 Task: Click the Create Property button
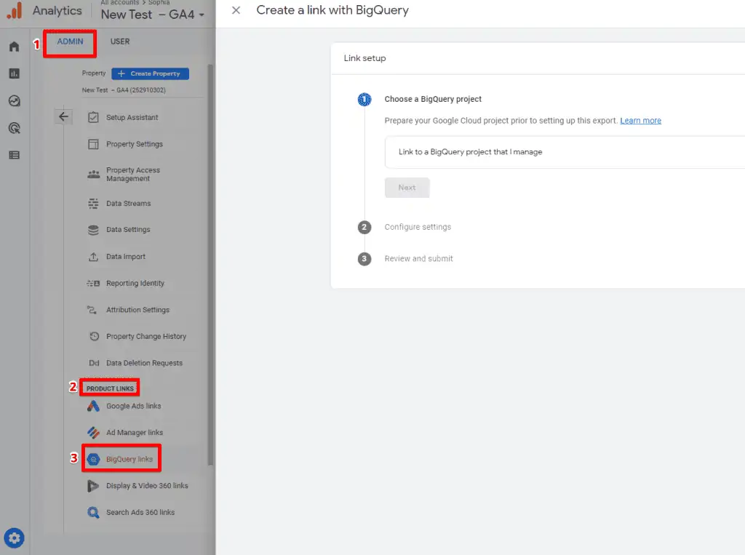(x=150, y=73)
